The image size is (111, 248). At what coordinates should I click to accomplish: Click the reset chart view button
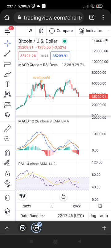[63, 197]
